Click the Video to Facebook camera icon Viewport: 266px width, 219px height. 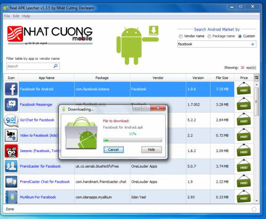click(x=11, y=135)
